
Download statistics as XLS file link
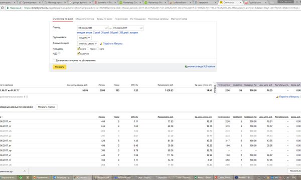click(201, 66)
